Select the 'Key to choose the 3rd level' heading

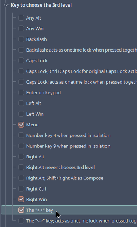pyautogui.click(x=41, y=5)
